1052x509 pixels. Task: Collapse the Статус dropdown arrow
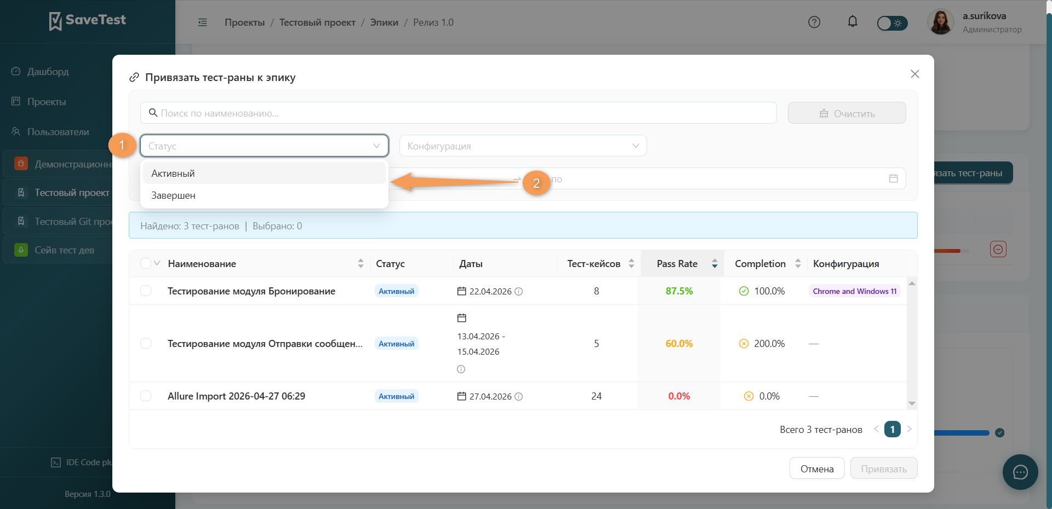(376, 146)
